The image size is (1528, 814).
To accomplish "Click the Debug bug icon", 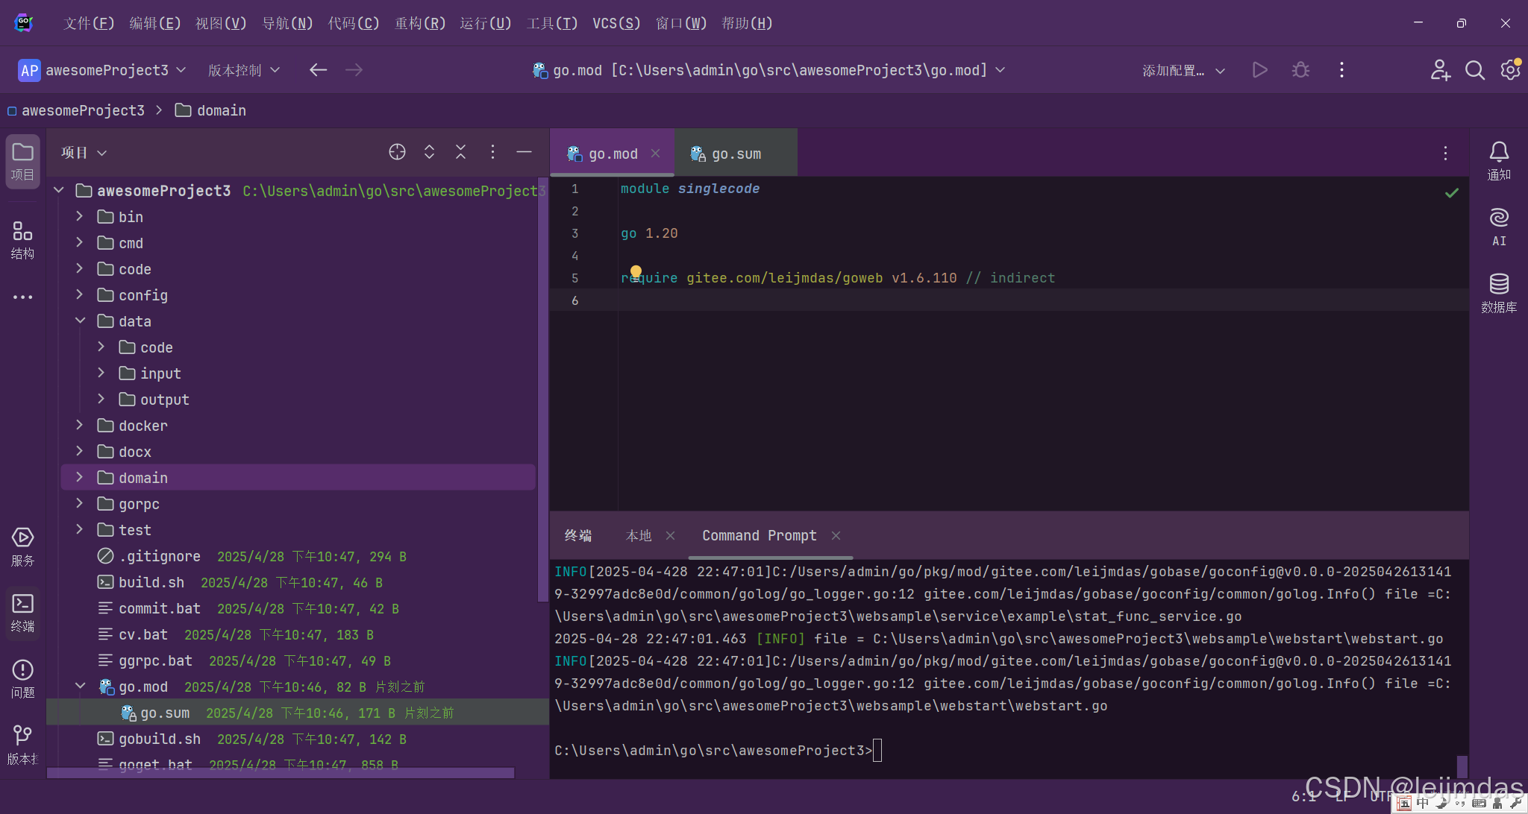I will coord(1300,70).
